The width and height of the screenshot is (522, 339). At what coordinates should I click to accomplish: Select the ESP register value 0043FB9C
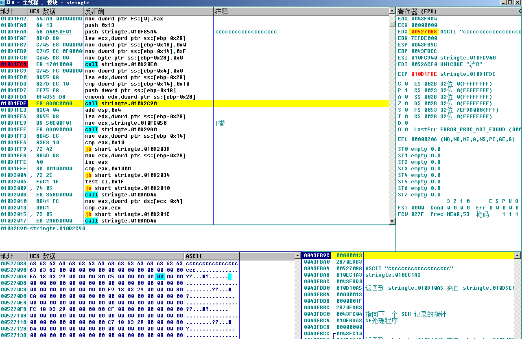424,45
